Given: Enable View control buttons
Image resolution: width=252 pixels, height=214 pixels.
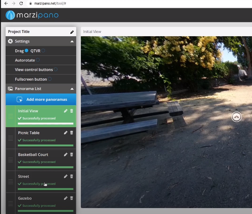Looking at the screenshot, I should coord(56,69).
